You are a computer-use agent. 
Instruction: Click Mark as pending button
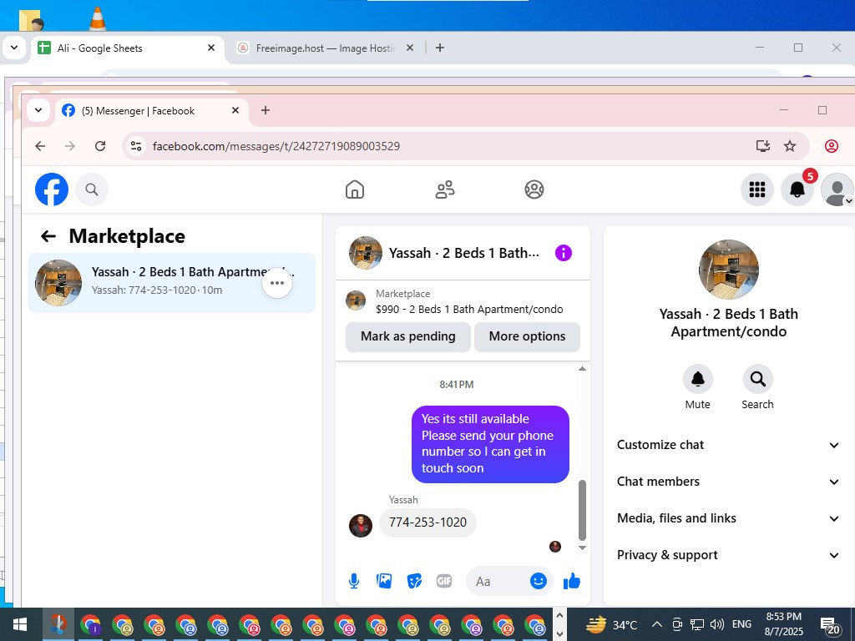click(x=407, y=336)
